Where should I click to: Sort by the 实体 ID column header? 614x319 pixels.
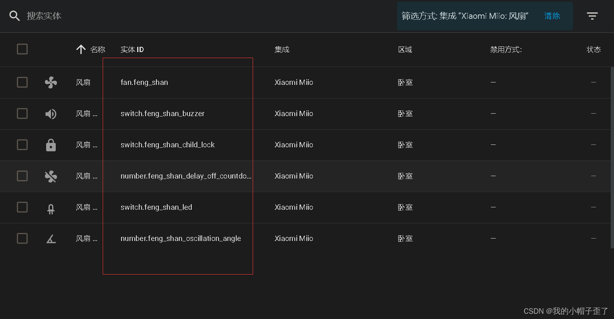(132, 50)
